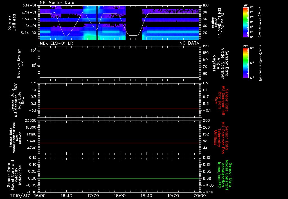Select the 80 degree tick on Sun Elevation axis
The image size is (288, 199).
(x=205, y=12)
